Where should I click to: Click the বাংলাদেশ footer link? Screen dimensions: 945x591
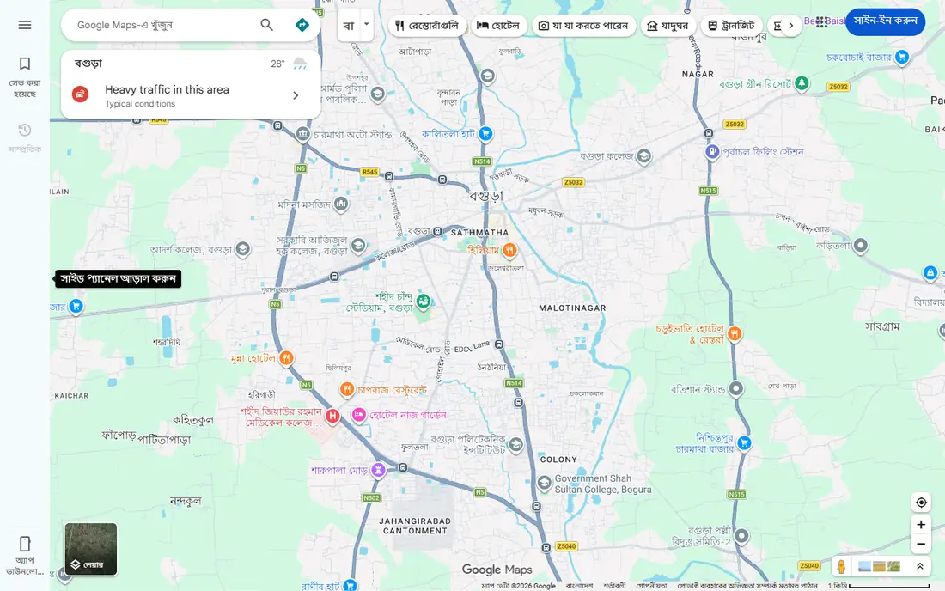click(579, 586)
